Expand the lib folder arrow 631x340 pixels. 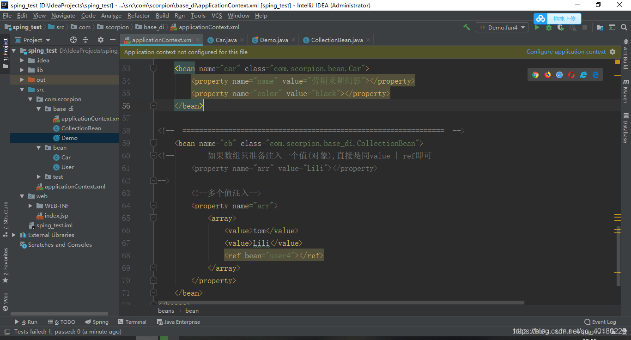point(22,70)
